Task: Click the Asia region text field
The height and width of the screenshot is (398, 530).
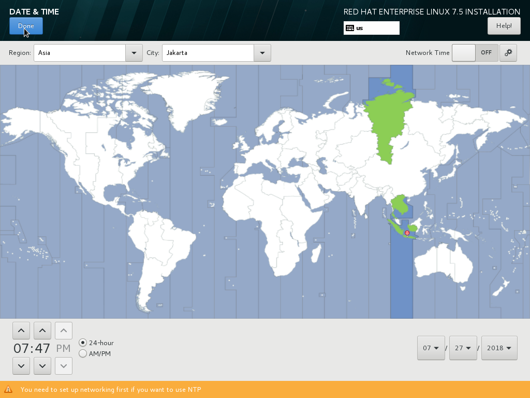Action: point(79,53)
